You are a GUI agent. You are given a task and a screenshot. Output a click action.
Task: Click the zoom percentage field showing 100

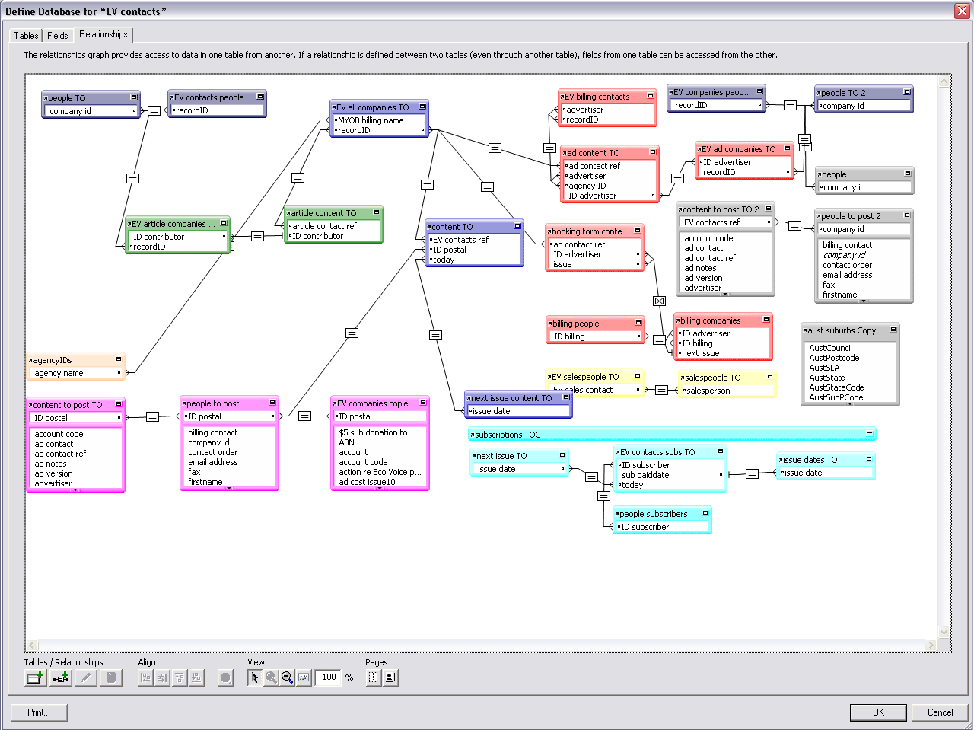tap(329, 677)
